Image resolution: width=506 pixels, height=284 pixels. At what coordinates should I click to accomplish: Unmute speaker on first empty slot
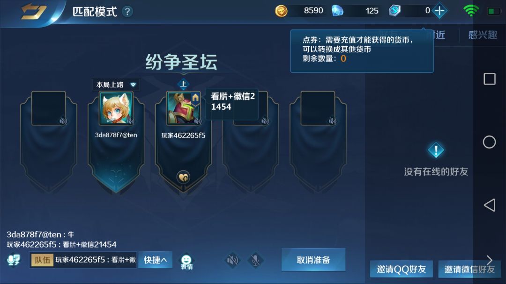[x=63, y=121]
